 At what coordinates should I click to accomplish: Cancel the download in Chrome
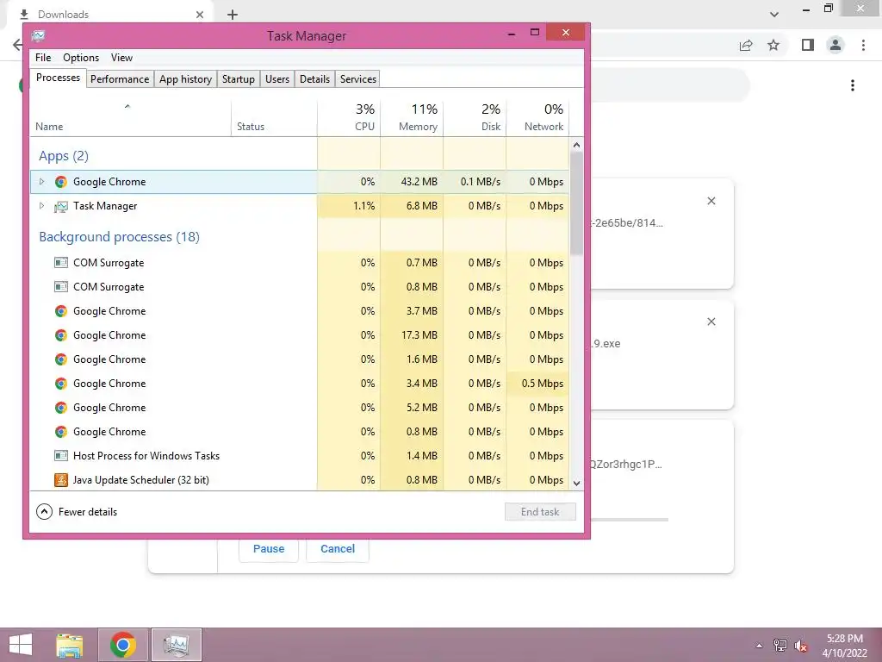[x=338, y=549]
